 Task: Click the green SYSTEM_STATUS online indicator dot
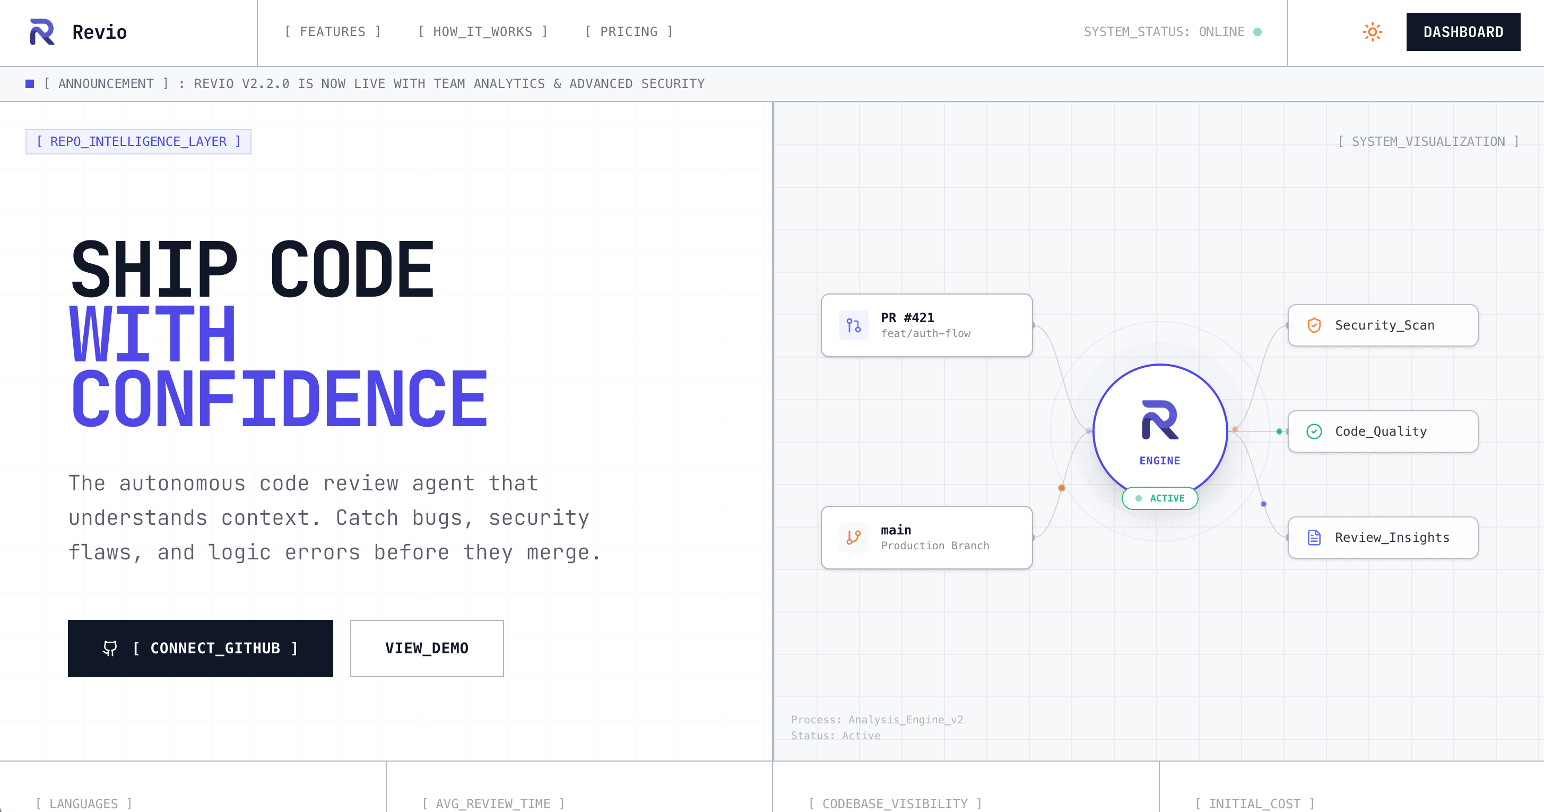tap(1257, 32)
